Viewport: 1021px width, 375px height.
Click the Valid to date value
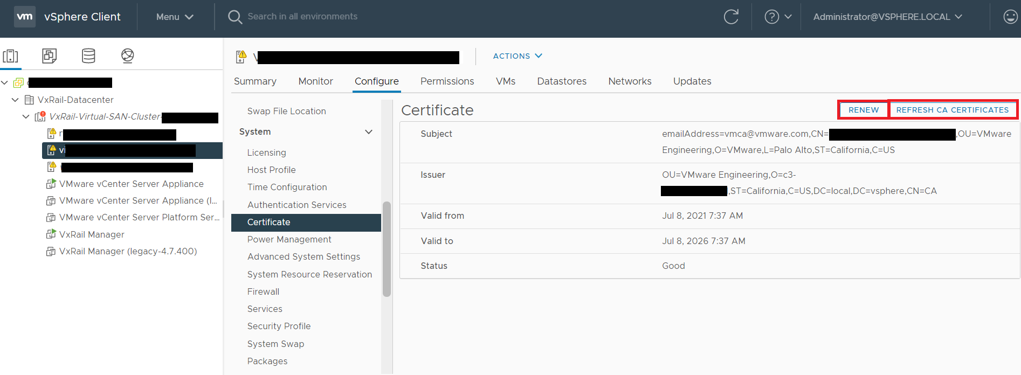(703, 241)
